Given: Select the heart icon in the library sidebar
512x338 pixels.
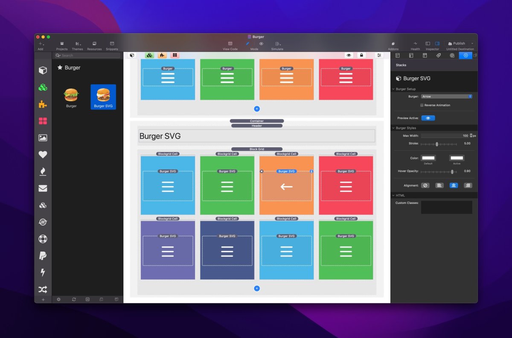Looking at the screenshot, I should (43, 155).
